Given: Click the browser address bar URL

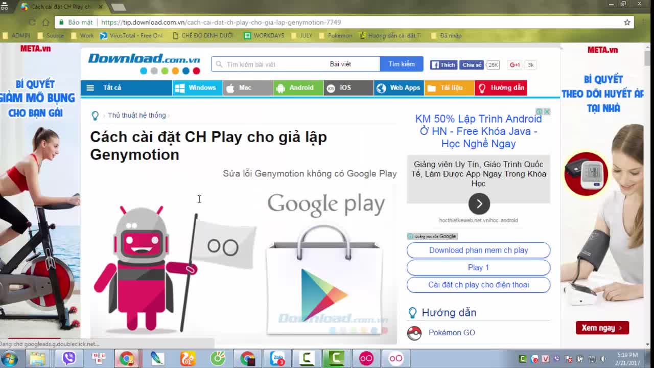Looking at the screenshot, I should [x=221, y=22].
